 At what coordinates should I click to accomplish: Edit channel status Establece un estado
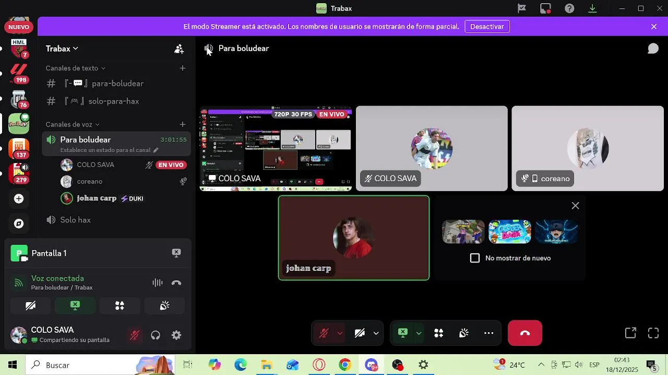(x=109, y=150)
